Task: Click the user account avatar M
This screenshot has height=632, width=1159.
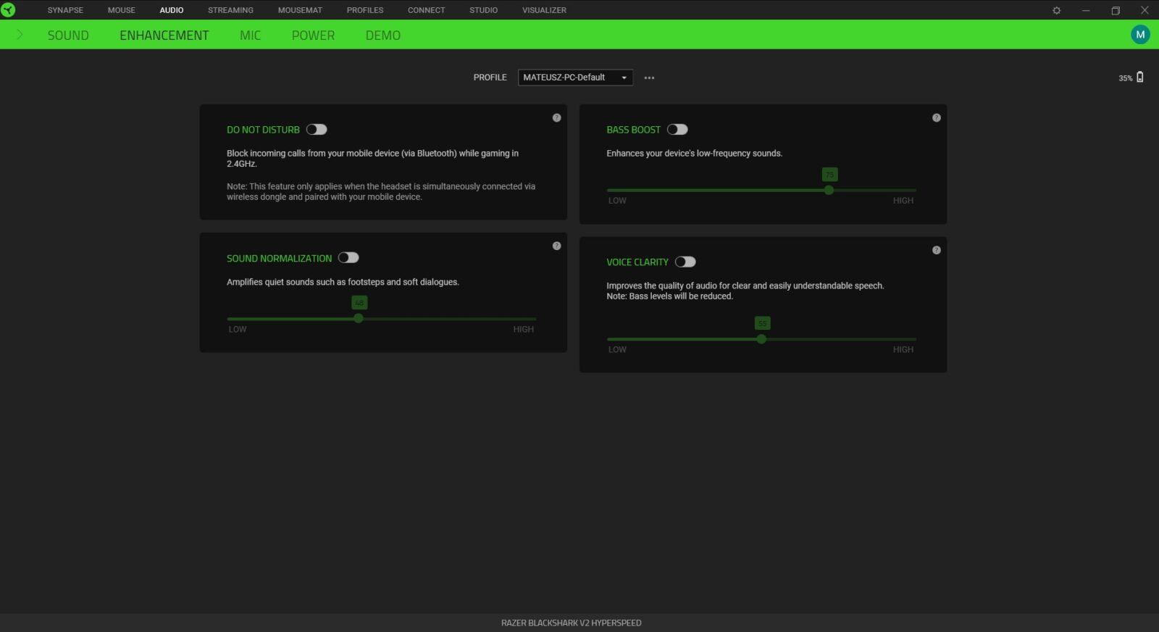Action: (x=1140, y=34)
